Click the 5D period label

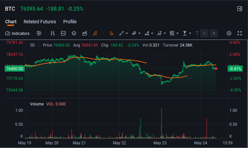click(32, 45)
